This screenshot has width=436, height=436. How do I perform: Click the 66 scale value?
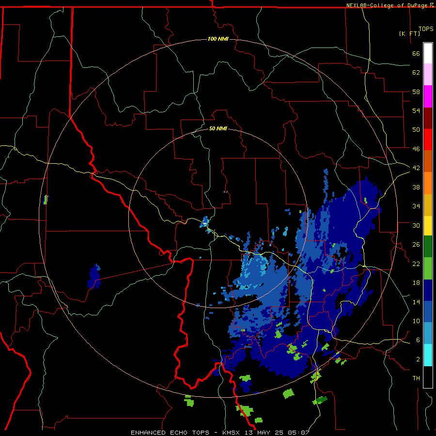point(416,53)
